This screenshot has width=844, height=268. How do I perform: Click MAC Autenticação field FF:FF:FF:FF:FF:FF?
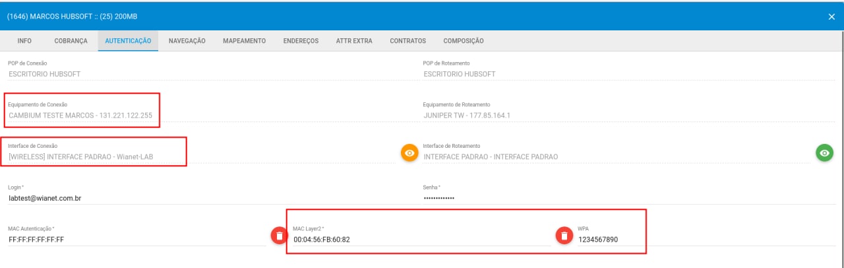click(137, 239)
